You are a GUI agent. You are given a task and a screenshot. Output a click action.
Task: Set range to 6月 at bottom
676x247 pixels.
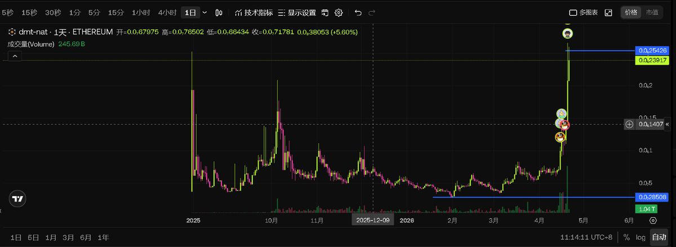pyautogui.click(x=86, y=237)
